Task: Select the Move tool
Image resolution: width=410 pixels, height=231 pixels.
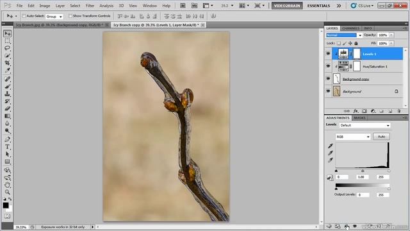Action: point(7,33)
